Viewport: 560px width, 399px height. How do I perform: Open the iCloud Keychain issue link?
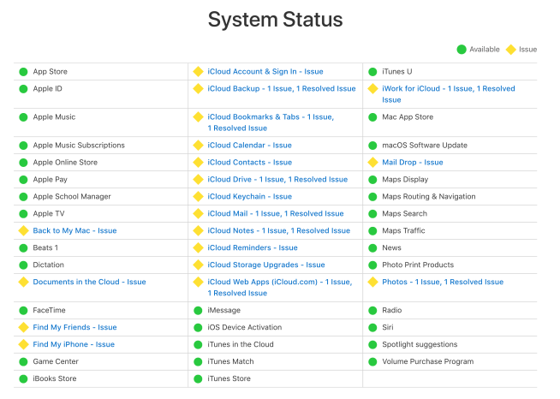pos(249,197)
